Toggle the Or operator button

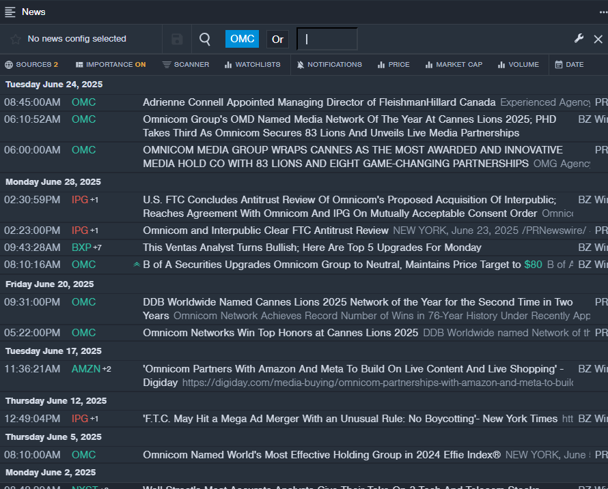[277, 39]
